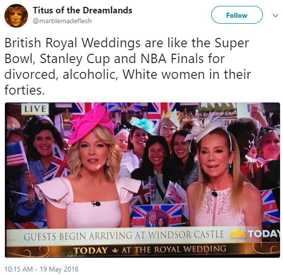Viewport: 283px width, 275px height.
Task: Click the crown emblem in the lower banner
Action: pos(115,250)
